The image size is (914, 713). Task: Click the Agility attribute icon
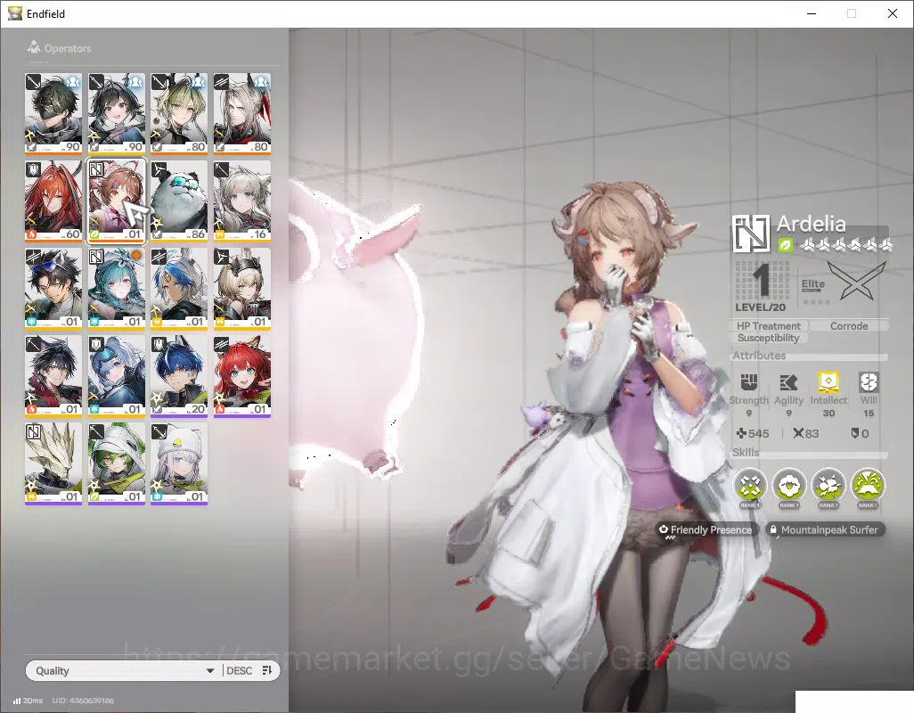pyautogui.click(x=788, y=382)
